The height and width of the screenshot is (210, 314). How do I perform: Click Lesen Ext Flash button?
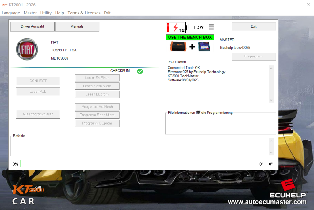tap(97, 78)
